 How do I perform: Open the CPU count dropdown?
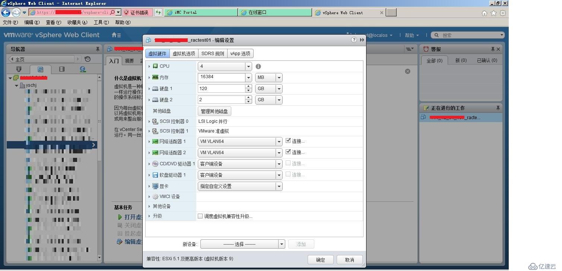click(x=248, y=66)
